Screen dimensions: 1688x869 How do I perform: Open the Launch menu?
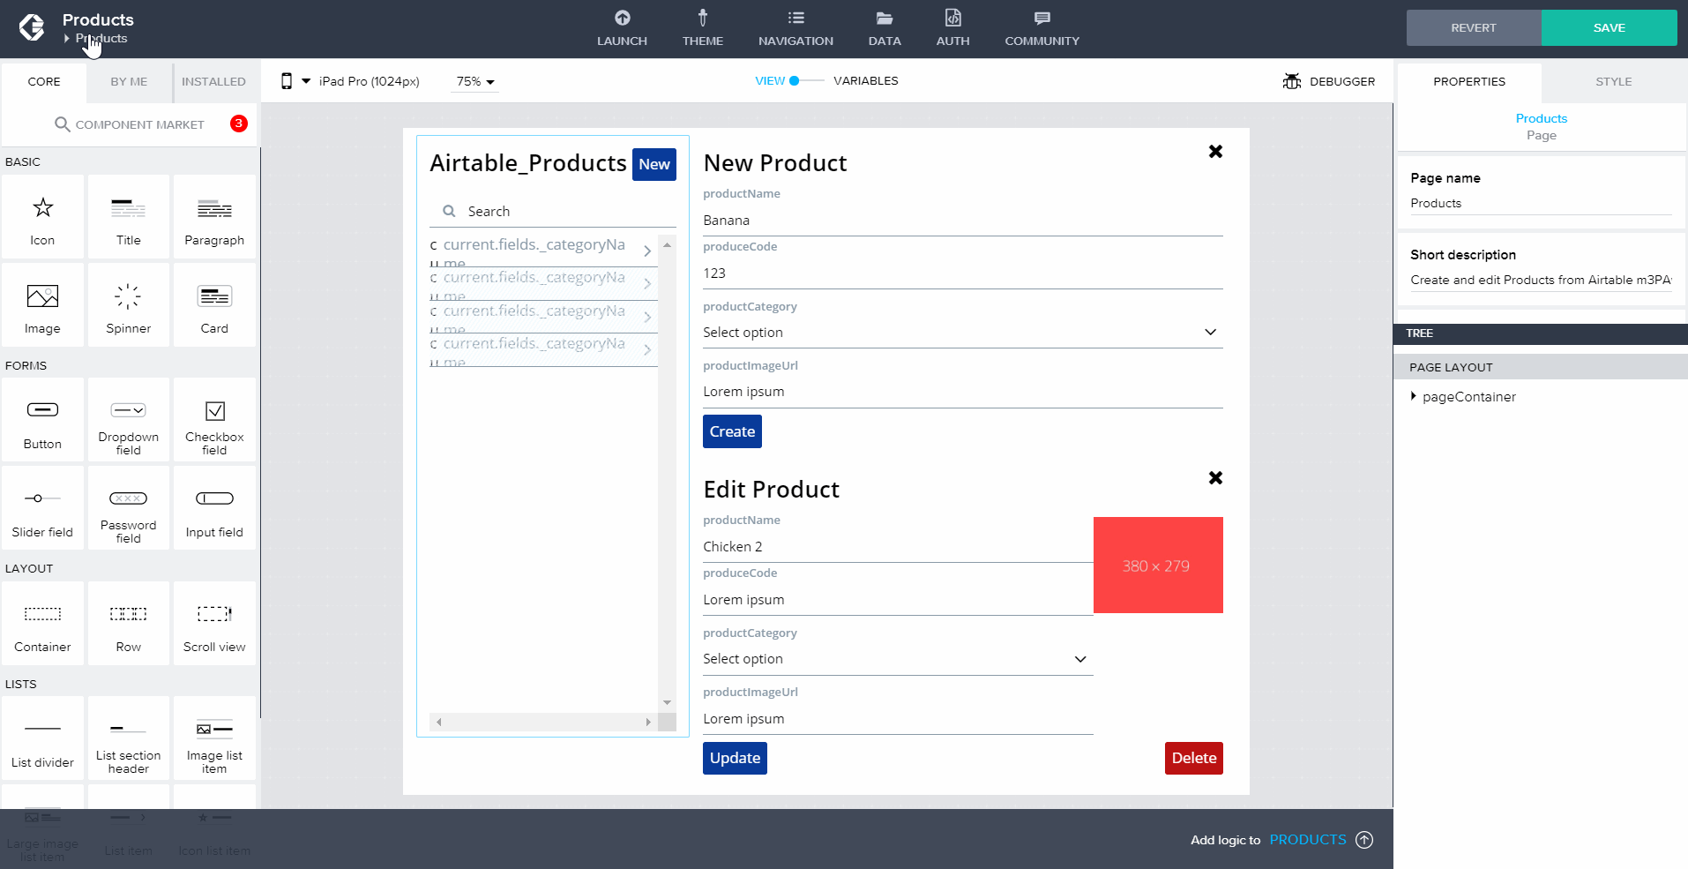pyautogui.click(x=622, y=29)
